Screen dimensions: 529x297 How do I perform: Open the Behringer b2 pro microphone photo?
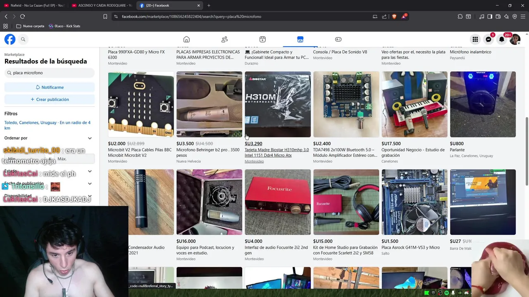tap(209, 104)
